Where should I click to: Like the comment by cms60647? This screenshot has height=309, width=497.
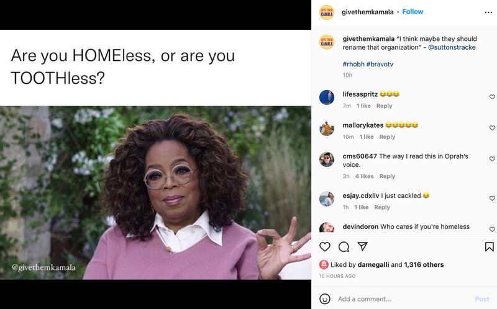pos(492,159)
